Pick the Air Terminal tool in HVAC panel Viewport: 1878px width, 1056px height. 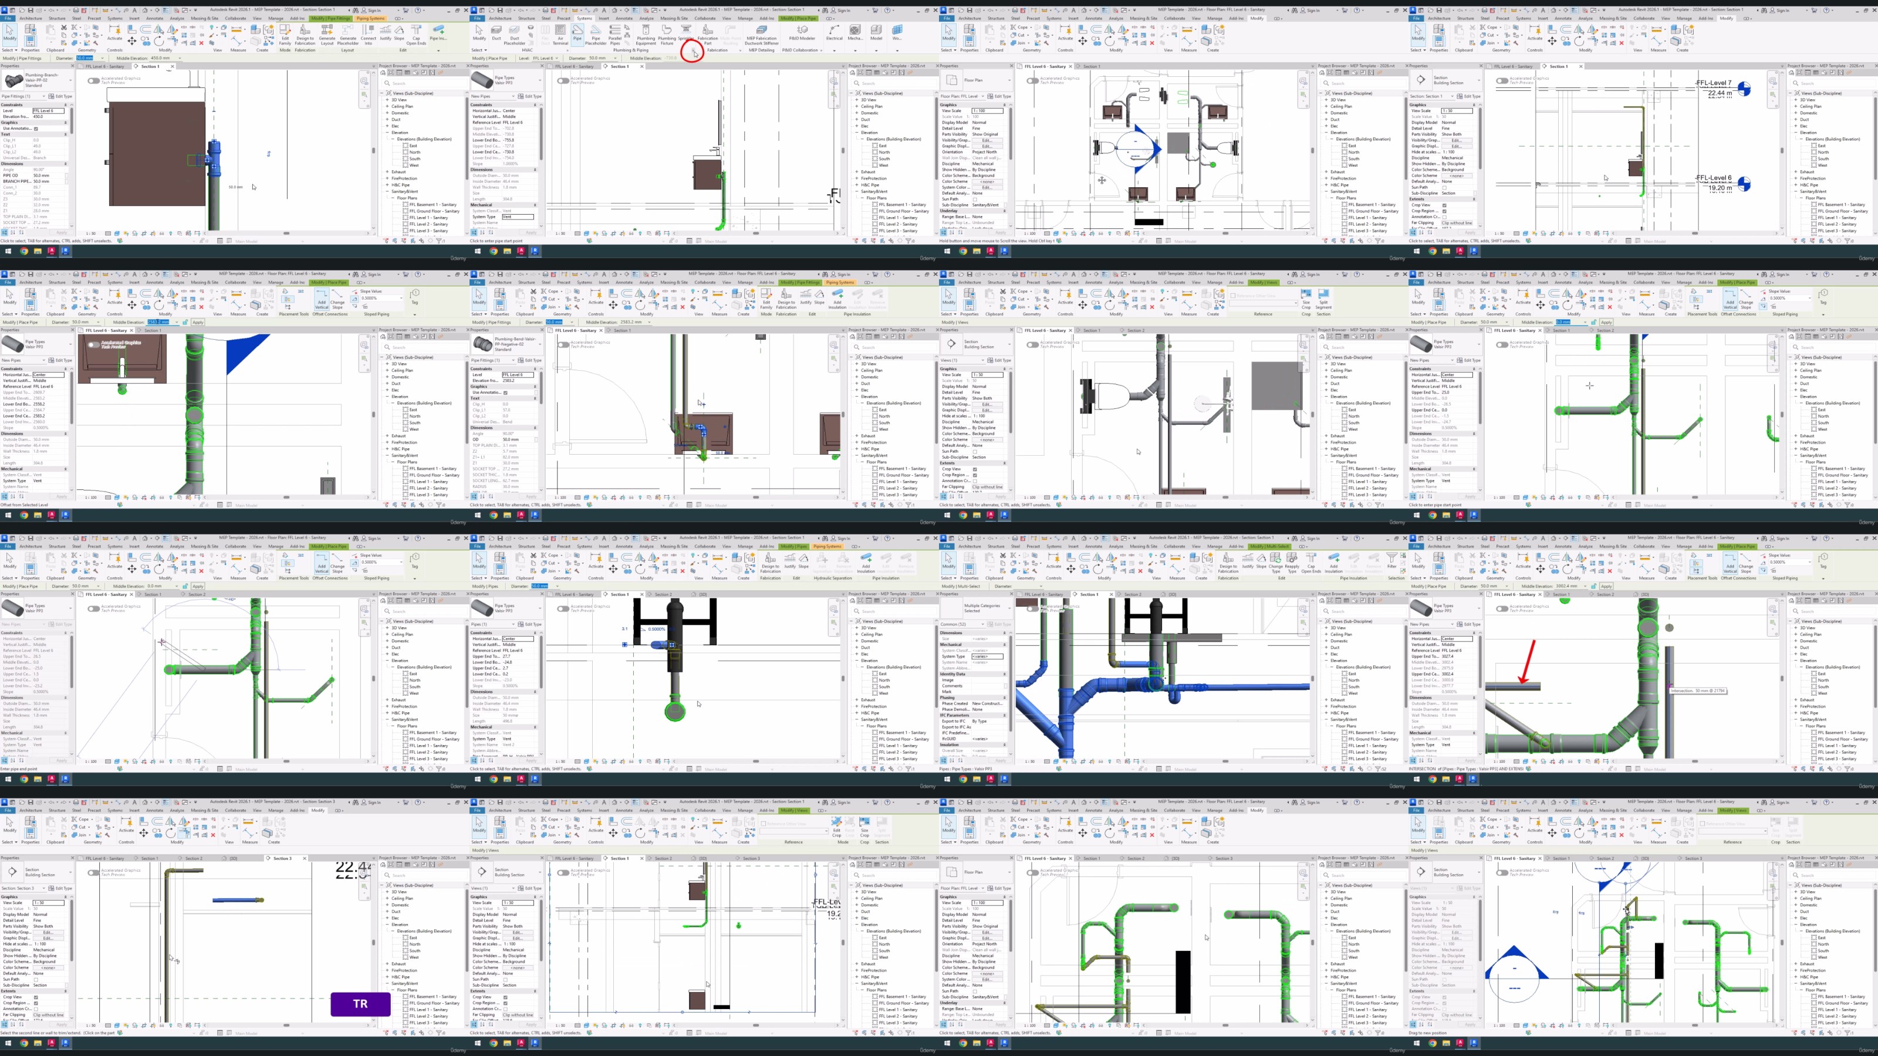click(x=560, y=33)
